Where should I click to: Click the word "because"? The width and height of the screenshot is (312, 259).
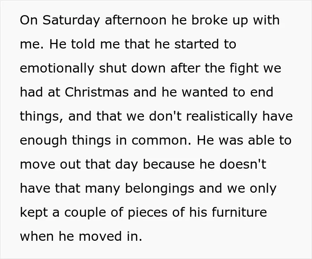[169, 164]
